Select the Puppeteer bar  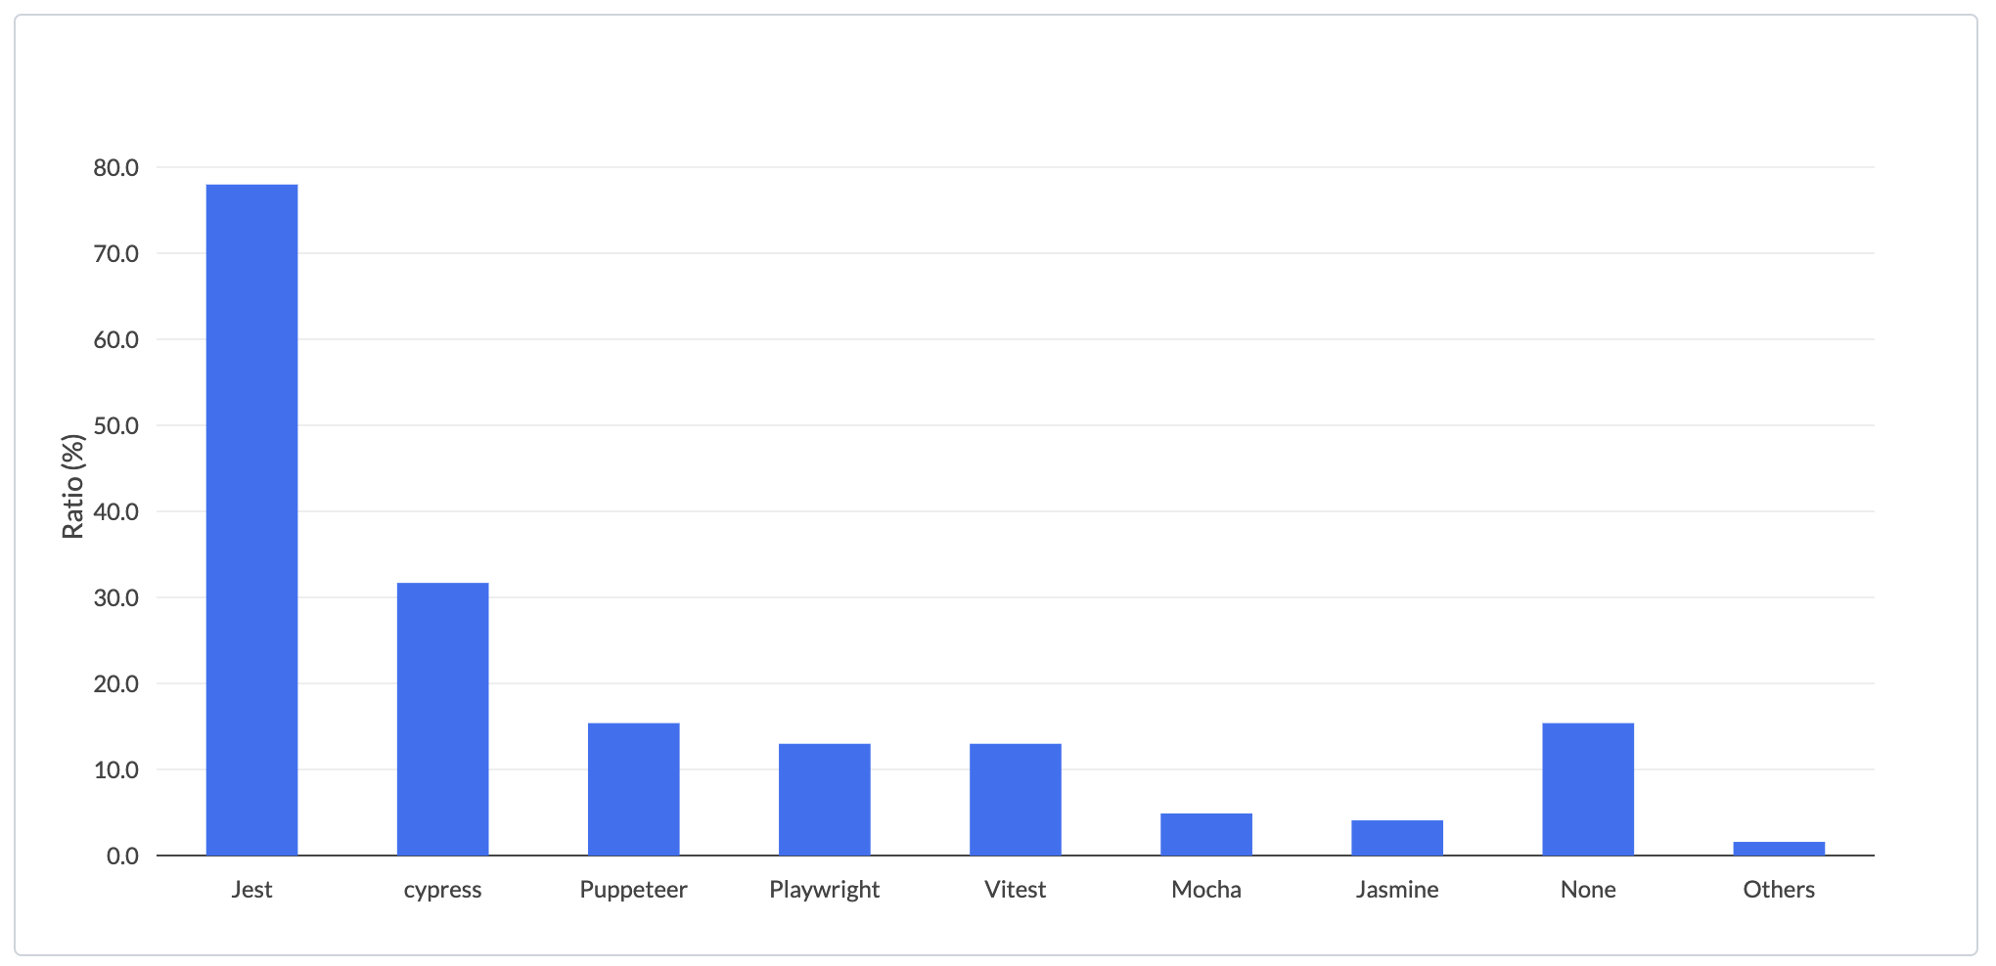point(633,789)
